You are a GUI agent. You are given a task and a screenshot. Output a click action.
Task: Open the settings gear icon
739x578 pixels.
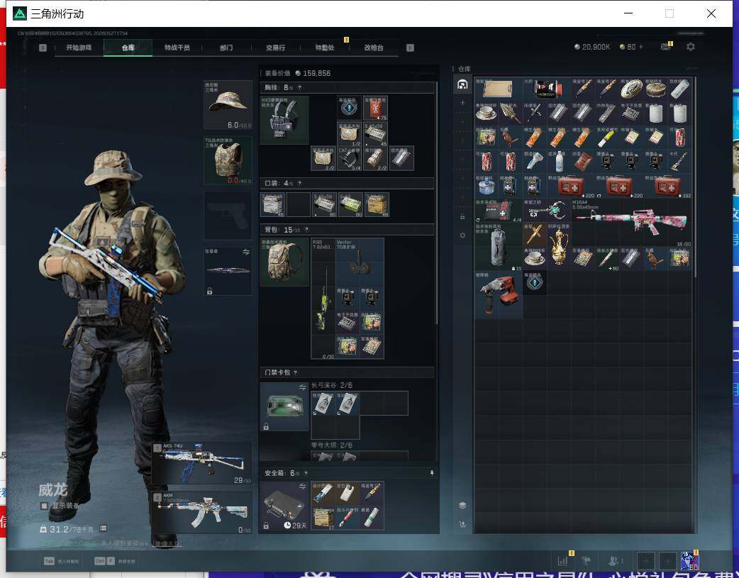point(691,47)
